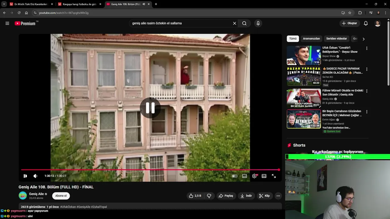
Task: Open the account avatar menu
Action: click(x=378, y=23)
